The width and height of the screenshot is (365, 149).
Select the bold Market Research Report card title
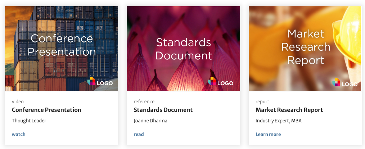[289, 110]
